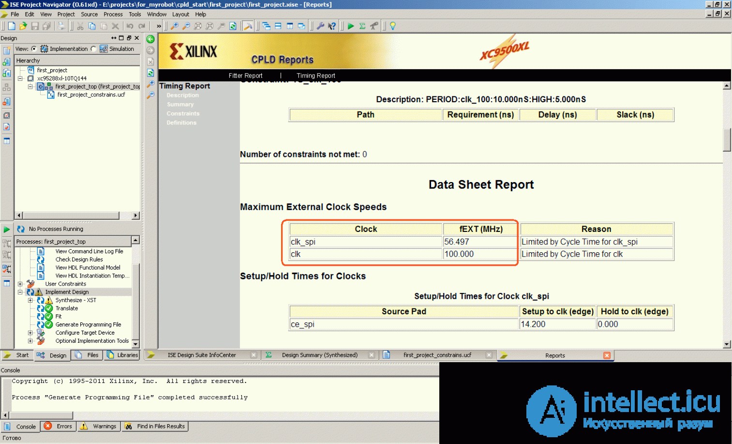Viewport: 732px width, 444px height.
Task: Expand the Synthesize - XST node
Action: tap(30, 301)
